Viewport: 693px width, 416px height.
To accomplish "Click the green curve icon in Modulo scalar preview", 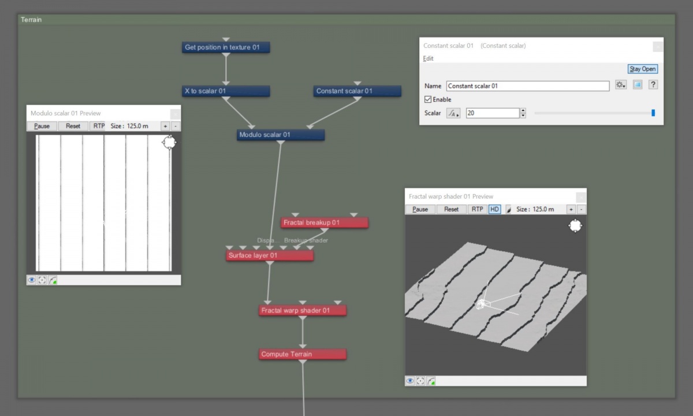I will coord(53,280).
